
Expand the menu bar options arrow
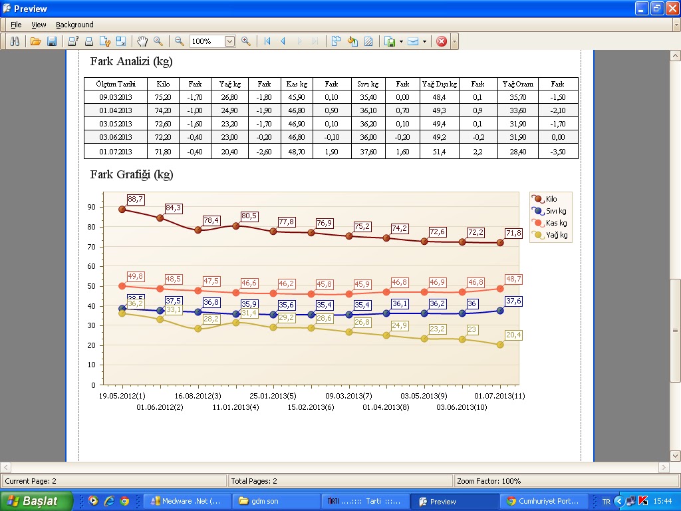pyautogui.click(x=676, y=25)
